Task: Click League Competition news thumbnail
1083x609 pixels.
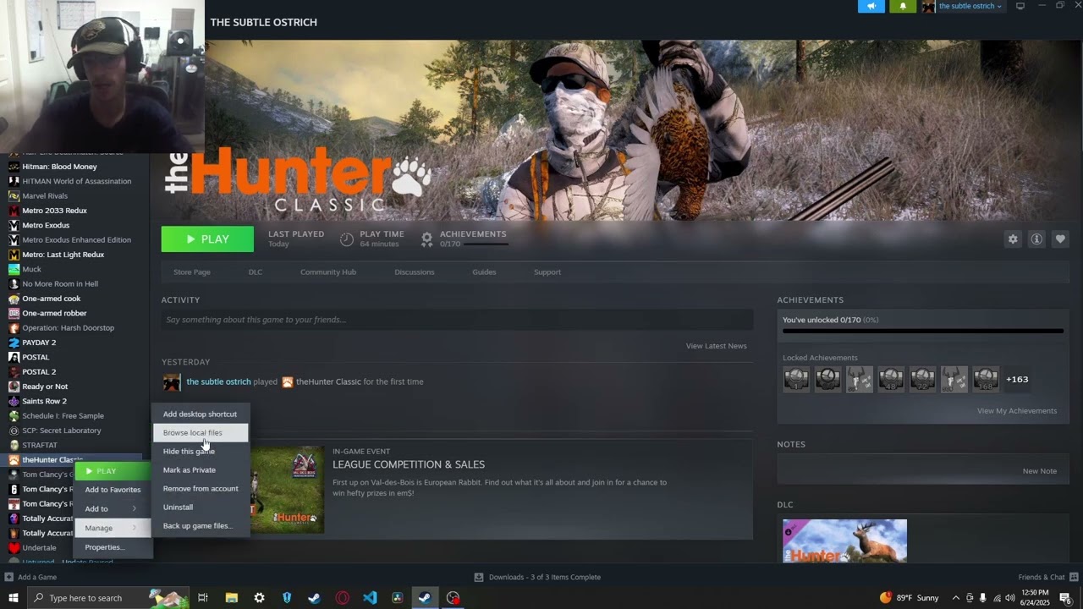Action: coord(288,490)
